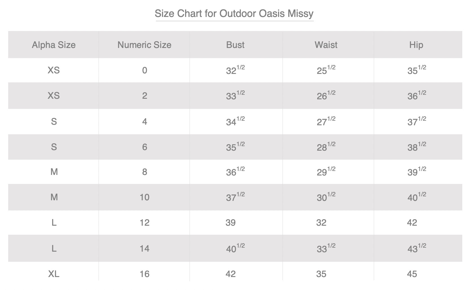The width and height of the screenshot is (471, 290).
Task: Click the Bust column header
Action: click(x=235, y=45)
